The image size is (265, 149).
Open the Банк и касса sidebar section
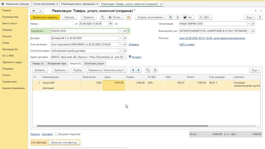click(x=9, y=24)
